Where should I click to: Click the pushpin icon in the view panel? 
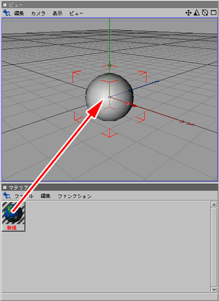click(7, 13)
